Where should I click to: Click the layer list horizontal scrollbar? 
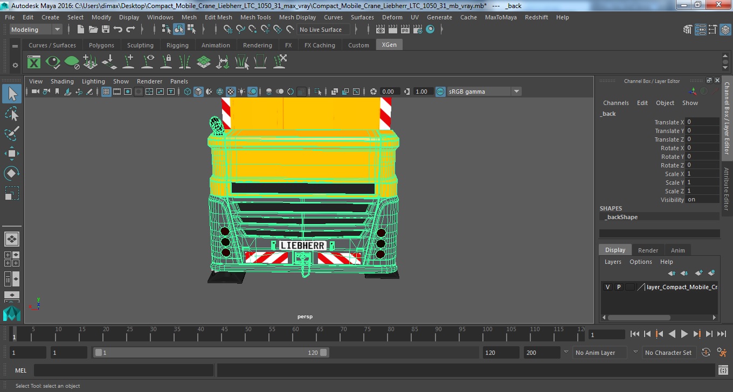pos(639,317)
